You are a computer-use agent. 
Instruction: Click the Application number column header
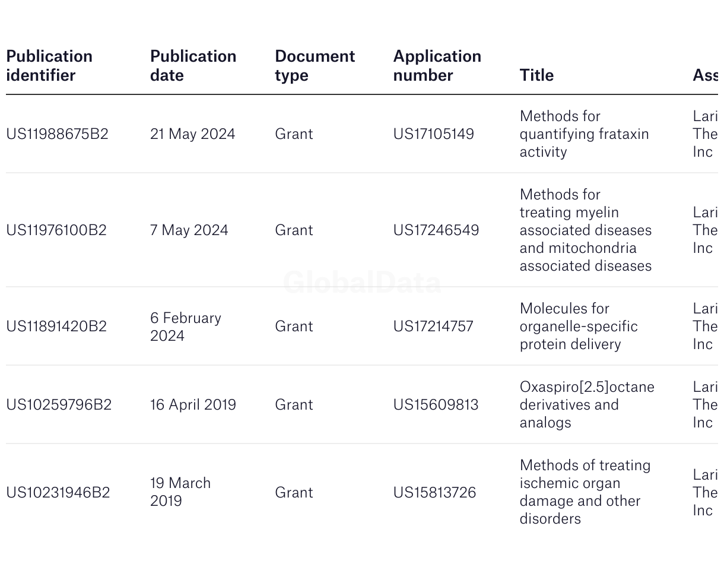(437, 66)
